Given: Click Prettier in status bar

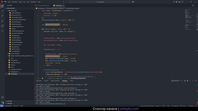Looking at the screenshot, I should pyautogui.click(x=191, y=106).
